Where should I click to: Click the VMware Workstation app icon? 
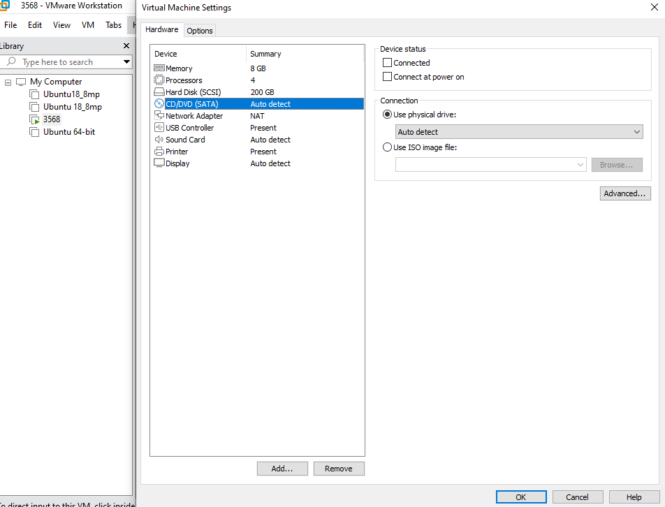[x=4, y=6]
